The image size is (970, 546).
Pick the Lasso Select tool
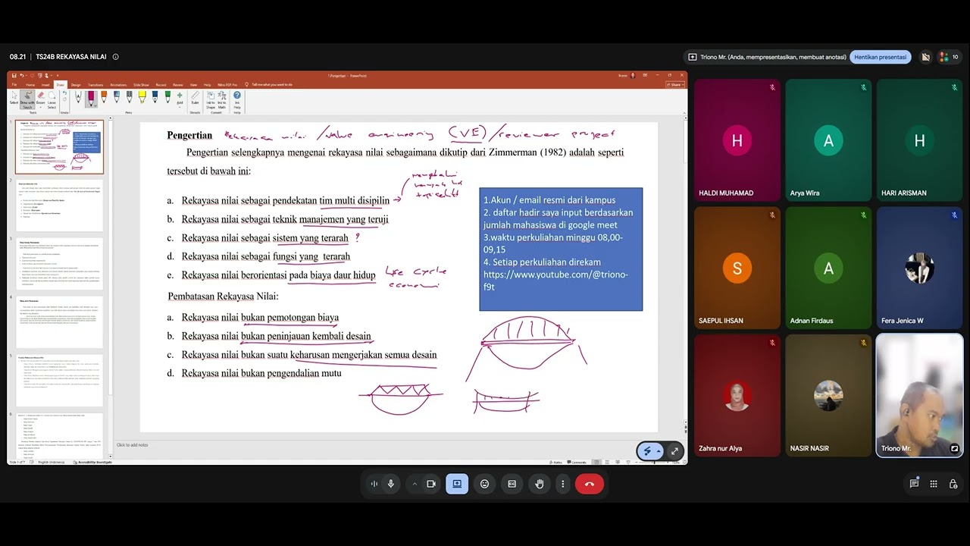click(52, 100)
